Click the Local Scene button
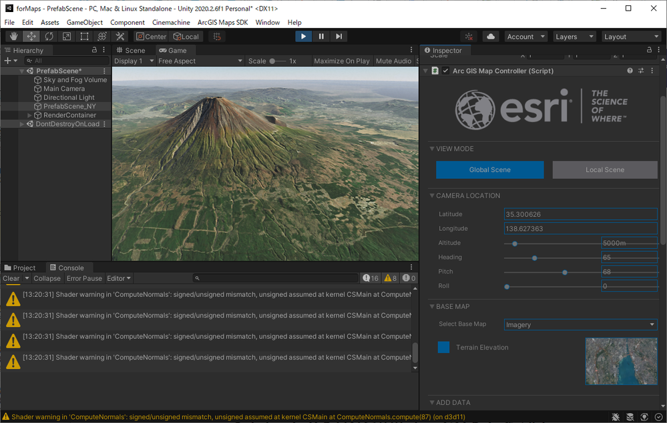The image size is (667, 423). point(604,169)
